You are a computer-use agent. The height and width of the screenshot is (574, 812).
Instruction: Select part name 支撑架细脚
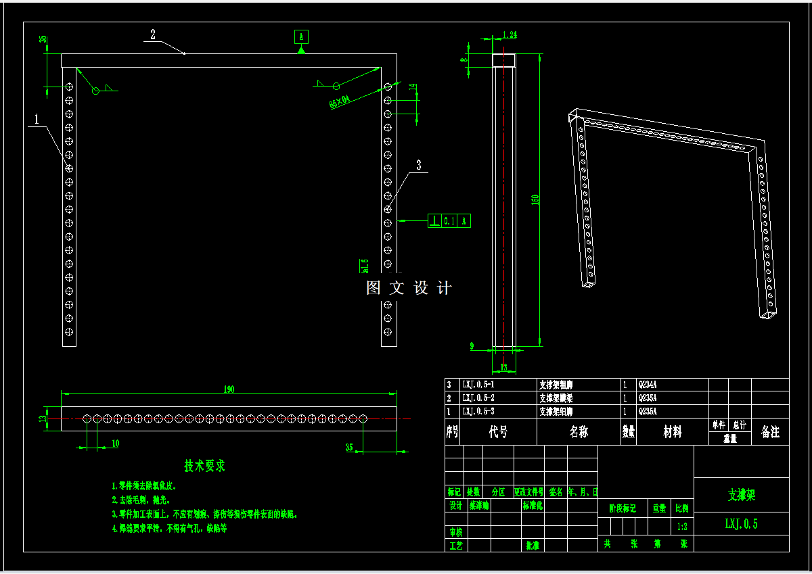click(556, 410)
